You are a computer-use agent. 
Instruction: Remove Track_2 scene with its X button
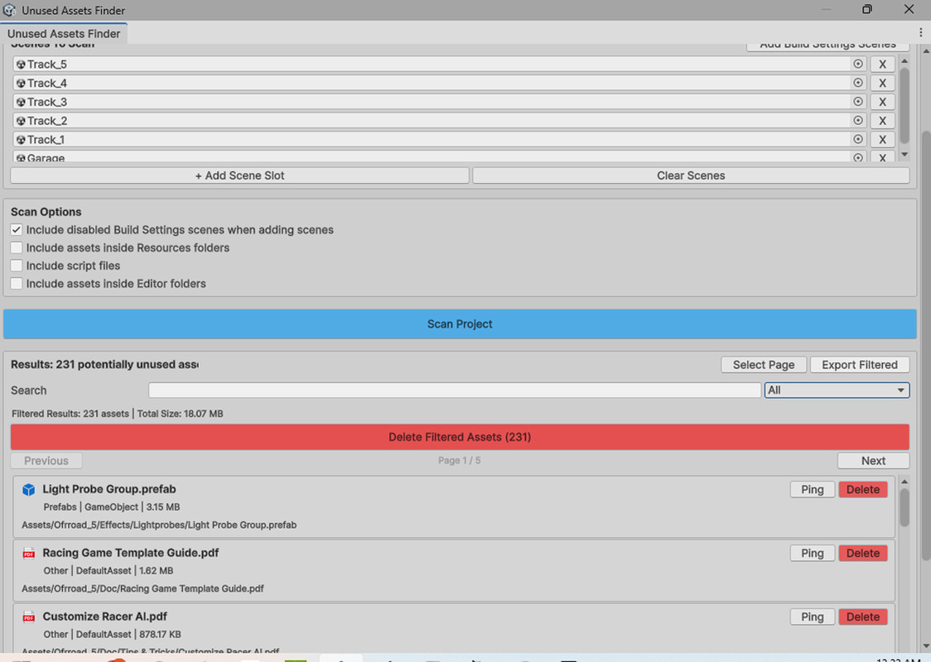click(882, 121)
